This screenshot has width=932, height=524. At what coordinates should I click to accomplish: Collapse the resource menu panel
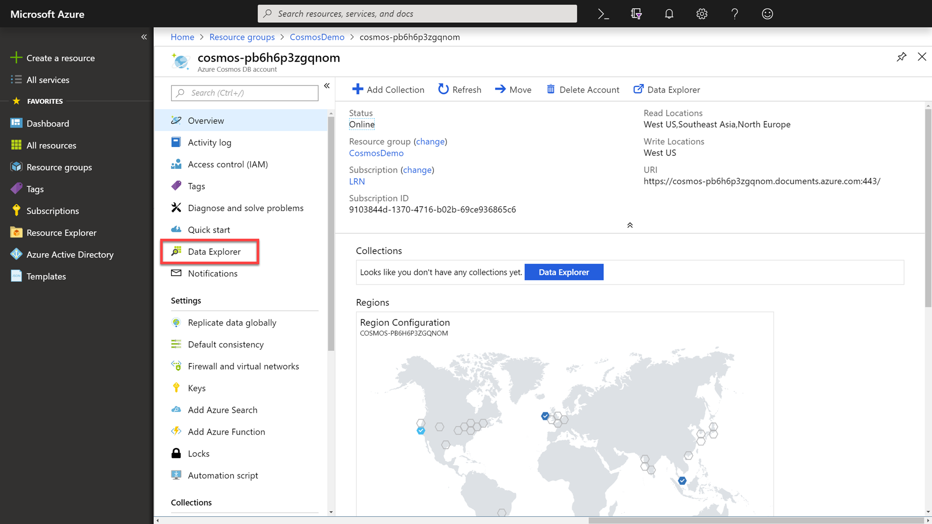327,86
